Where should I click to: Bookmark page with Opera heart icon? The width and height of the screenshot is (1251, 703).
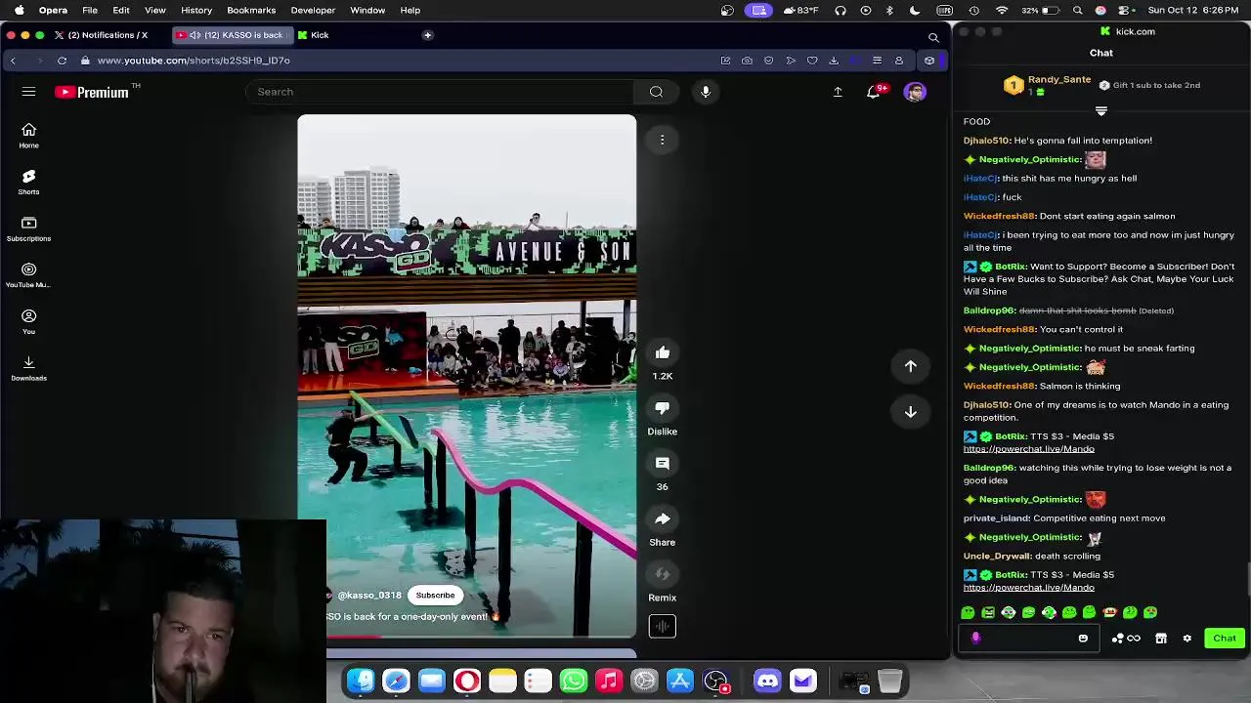(812, 61)
